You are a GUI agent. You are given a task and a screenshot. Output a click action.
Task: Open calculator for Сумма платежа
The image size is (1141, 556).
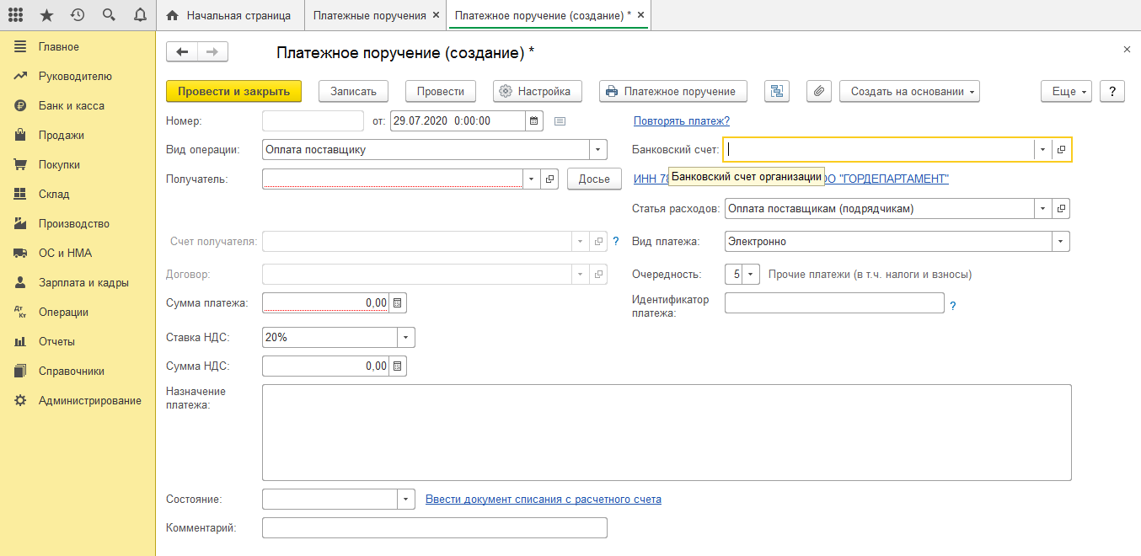[399, 302]
